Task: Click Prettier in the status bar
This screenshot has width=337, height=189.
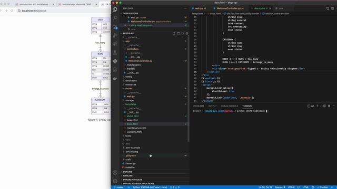Action: click(322, 187)
